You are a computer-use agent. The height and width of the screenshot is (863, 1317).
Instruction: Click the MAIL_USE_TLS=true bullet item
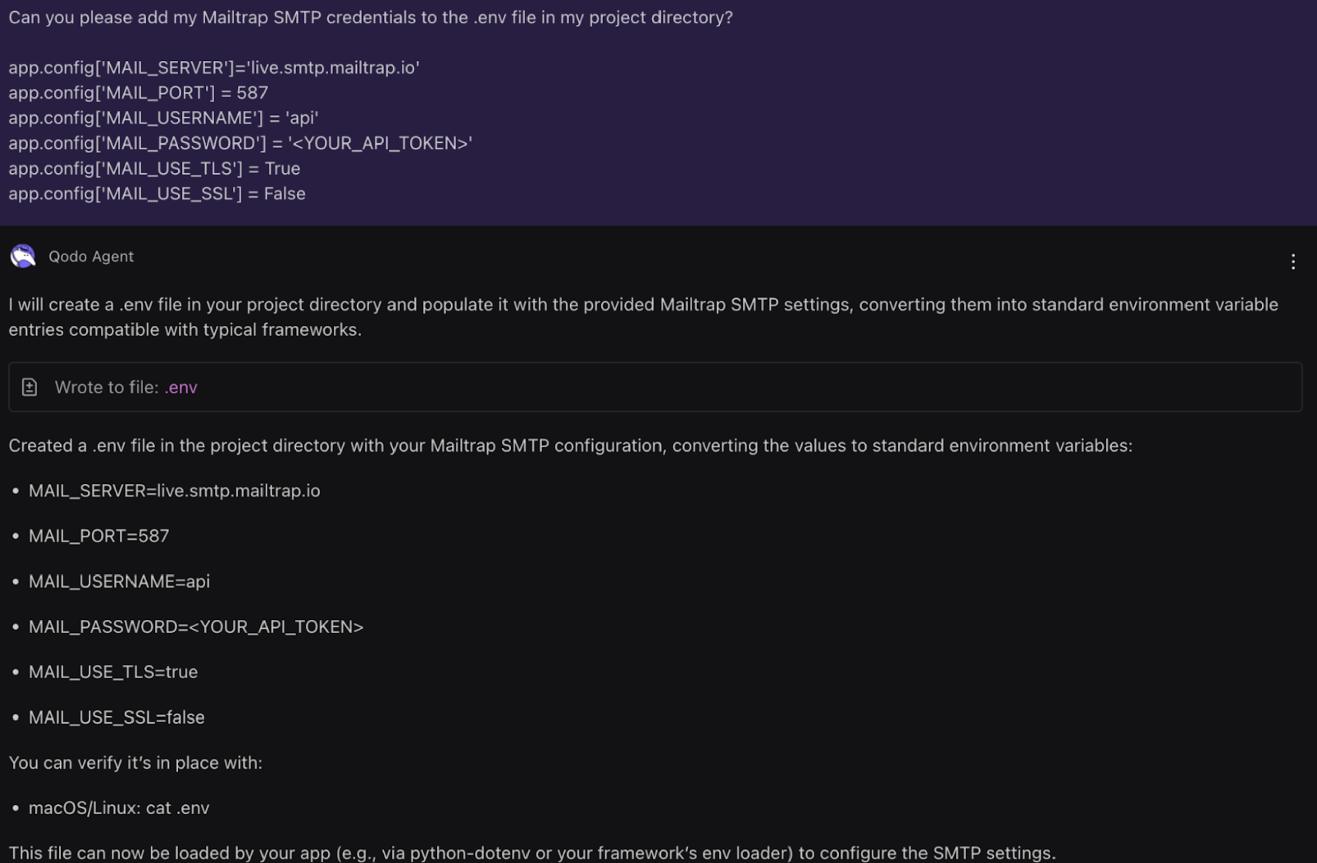pos(113,672)
